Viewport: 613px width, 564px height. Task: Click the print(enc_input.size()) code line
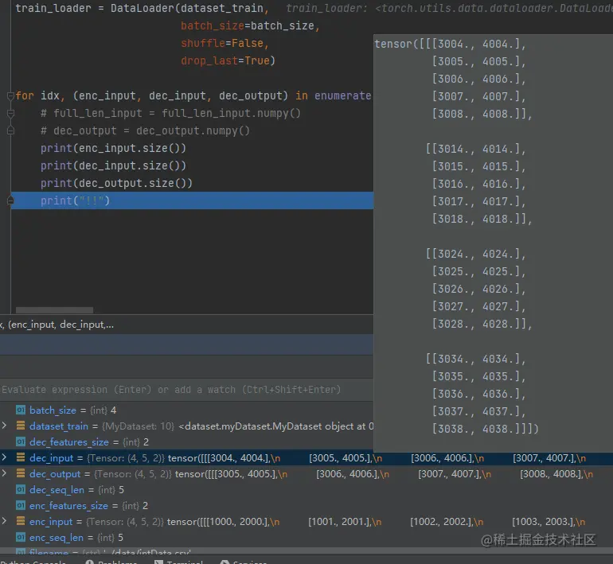pyautogui.click(x=113, y=148)
